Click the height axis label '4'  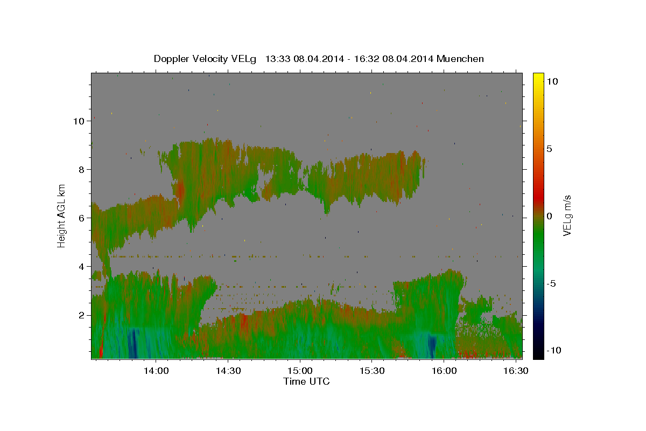pos(81,266)
